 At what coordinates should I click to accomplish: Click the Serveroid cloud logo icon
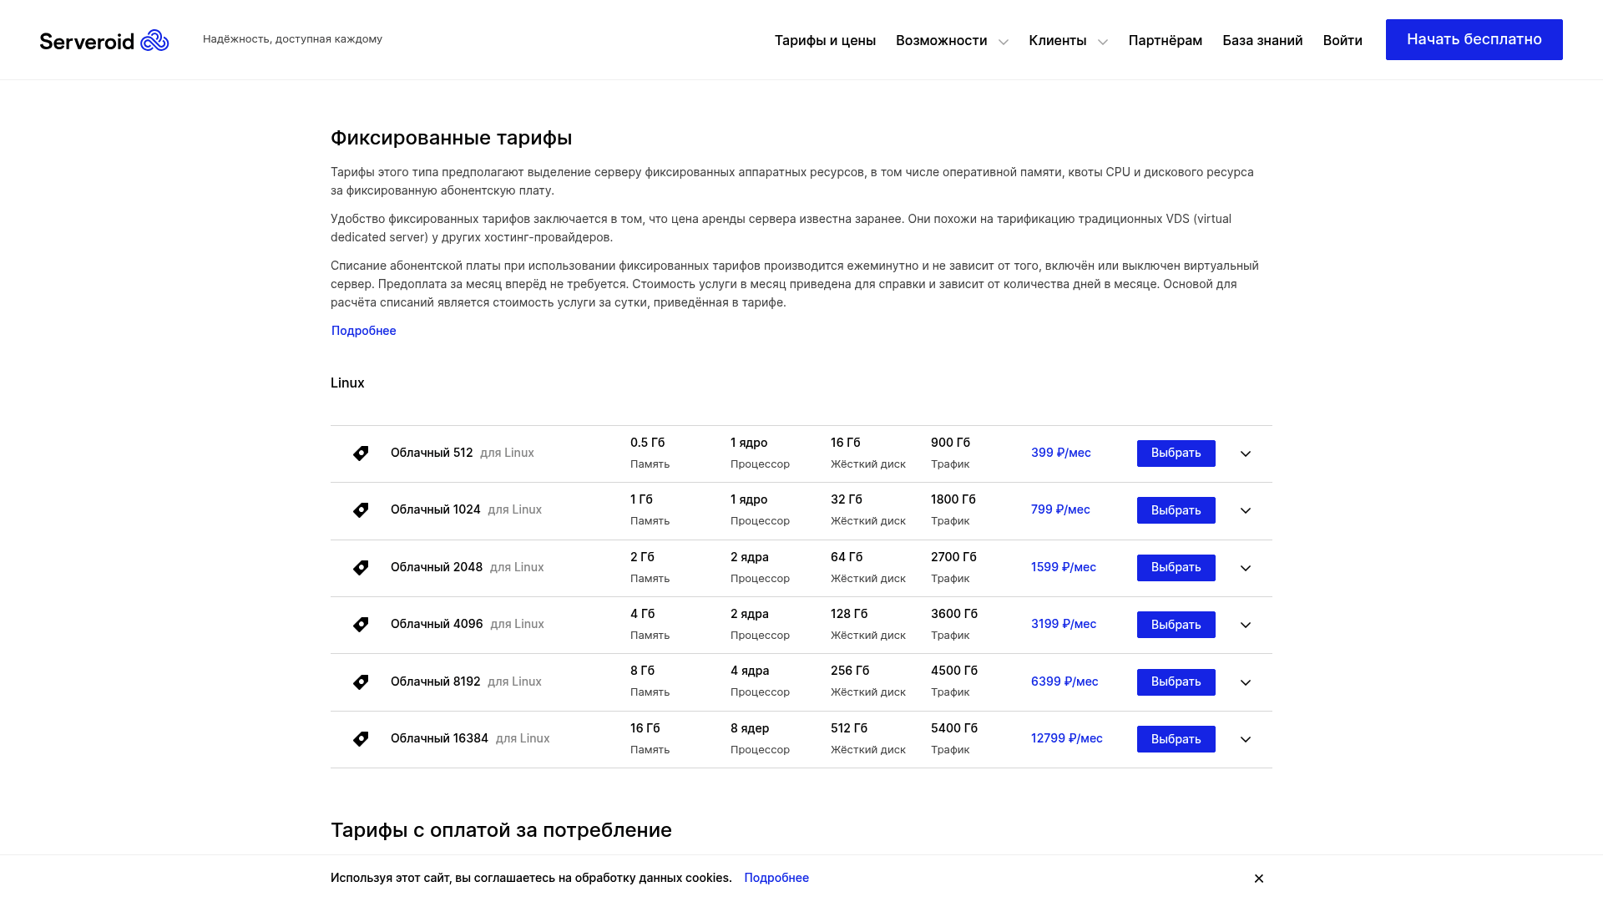coord(154,40)
